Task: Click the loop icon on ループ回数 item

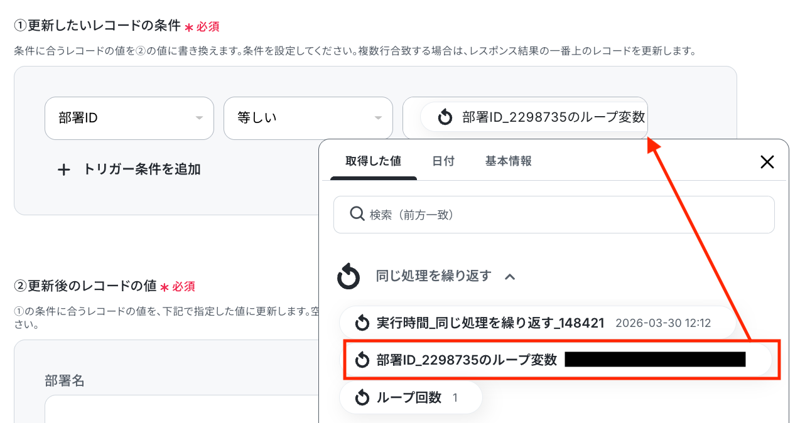Action: 362,398
